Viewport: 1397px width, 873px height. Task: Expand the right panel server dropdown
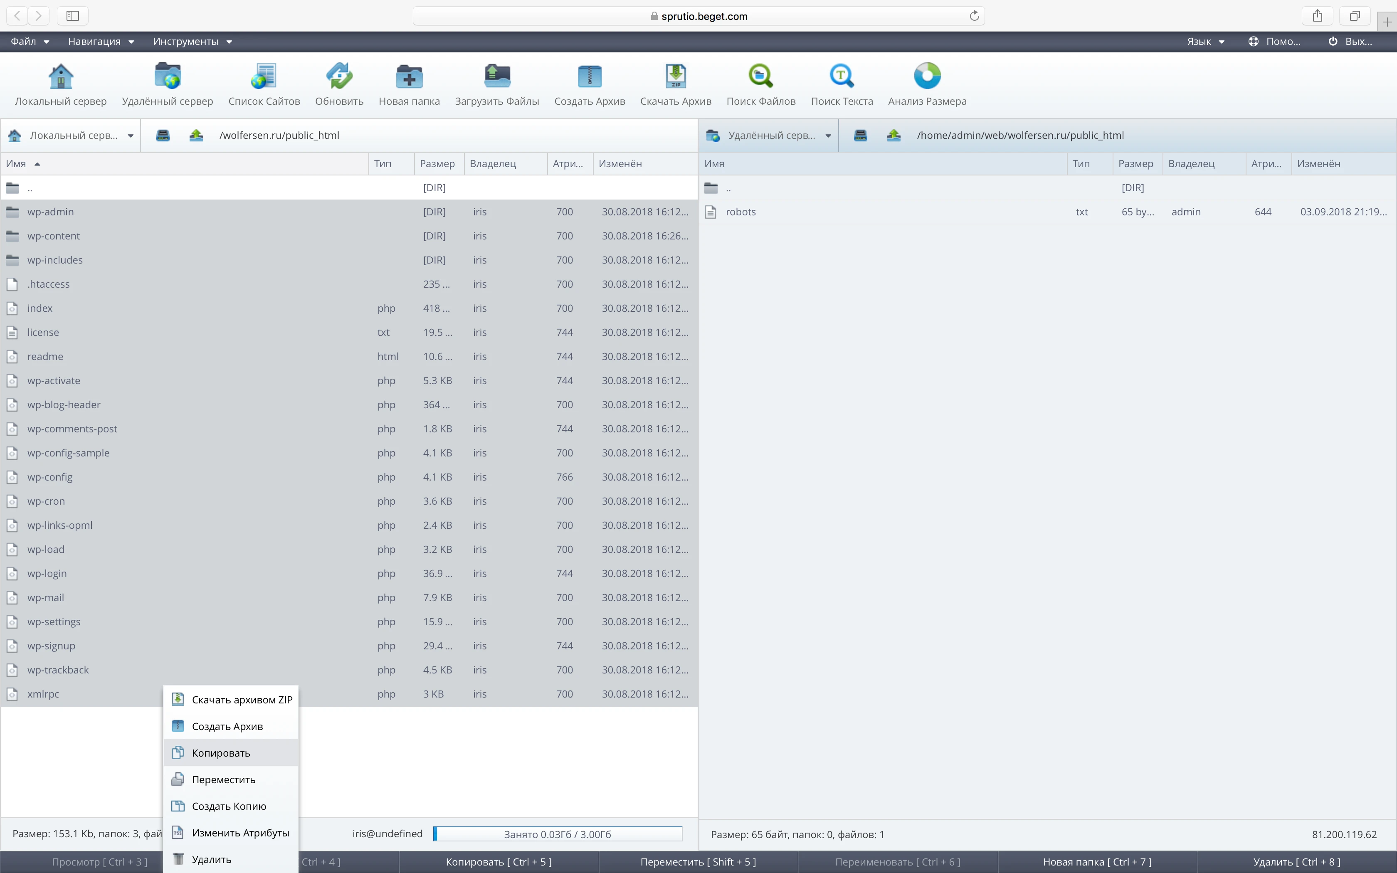[x=828, y=136]
